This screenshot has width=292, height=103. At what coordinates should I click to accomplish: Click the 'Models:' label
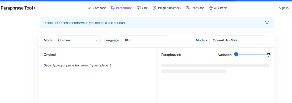[x=202, y=40]
